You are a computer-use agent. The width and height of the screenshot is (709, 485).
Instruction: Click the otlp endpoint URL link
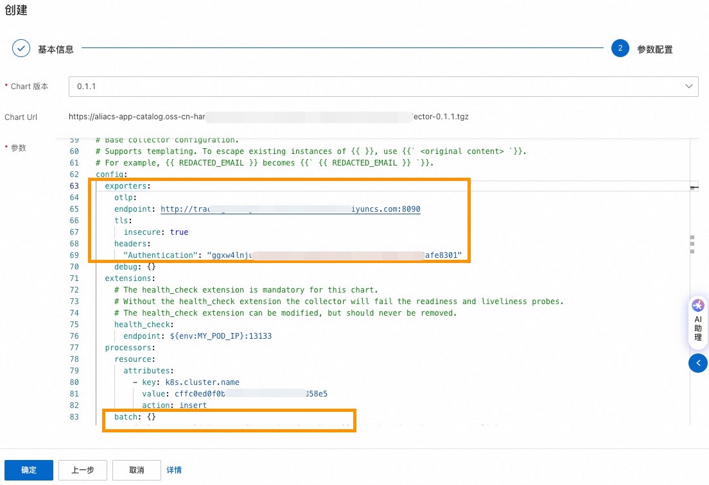click(x=290, y=209)
